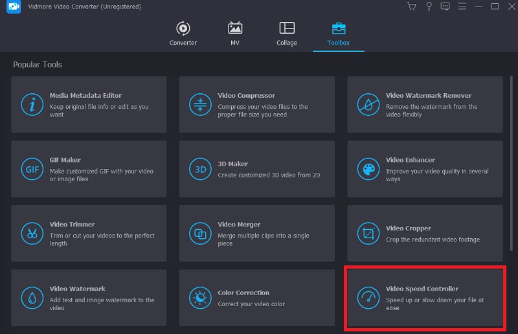Viewport: 518px width, 334px height.
Task: Click the Color Correction sun icon
Action: click(200, 298)
